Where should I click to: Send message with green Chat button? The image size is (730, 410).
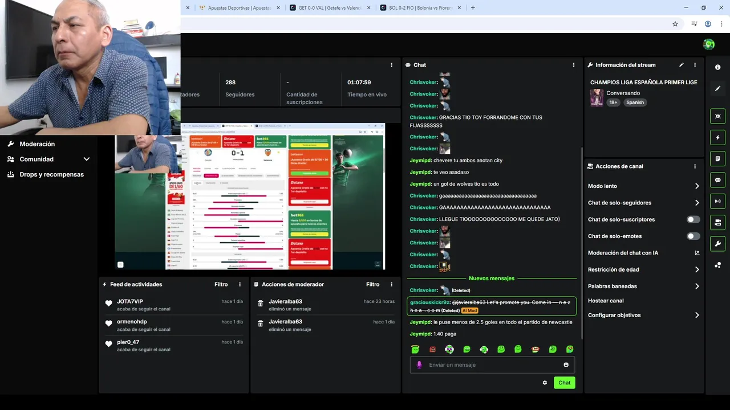pyautogui.click(x=564, y=383)
